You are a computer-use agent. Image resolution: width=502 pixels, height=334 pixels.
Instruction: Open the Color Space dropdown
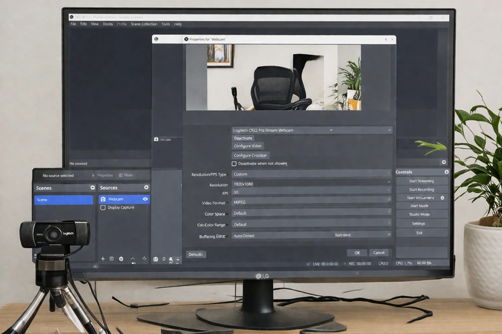tap(311, 213)
